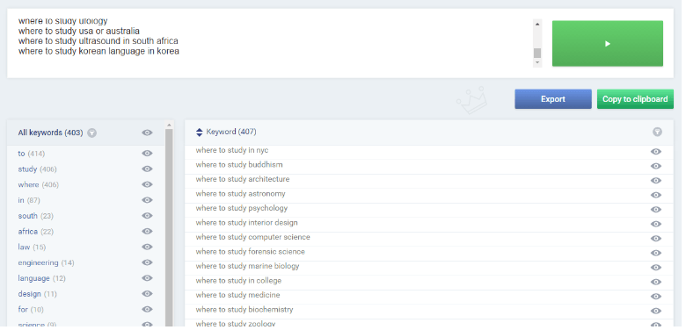Click the Export button
Screen dimensions: 686x330
(x=553, y=99)
